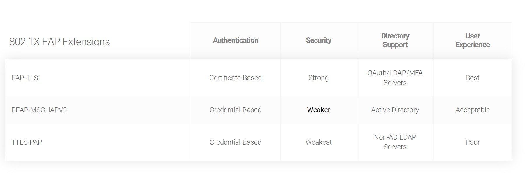Click the 802.1X EAP Extensions title

point(59,42)
